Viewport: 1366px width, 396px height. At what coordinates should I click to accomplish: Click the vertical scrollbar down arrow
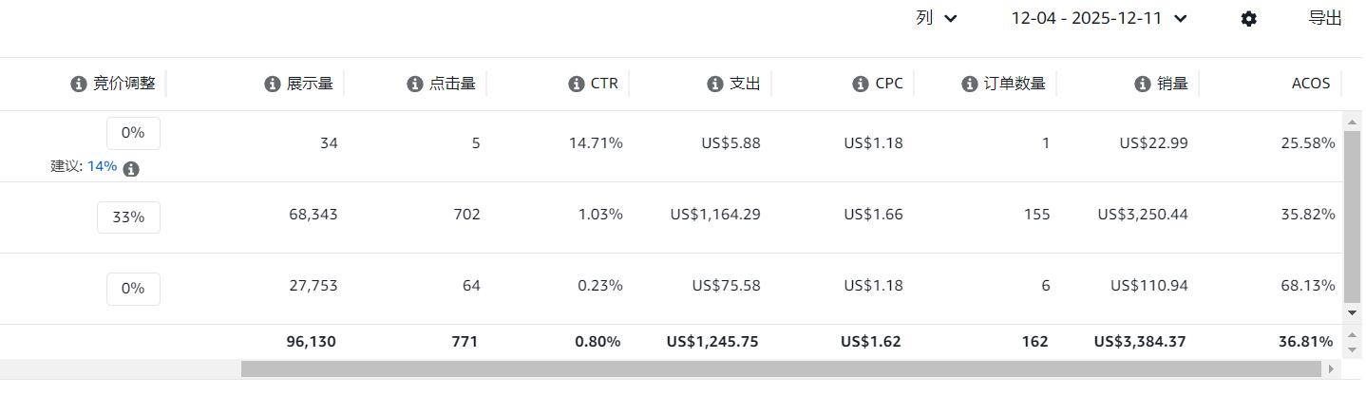(1353, 312)
